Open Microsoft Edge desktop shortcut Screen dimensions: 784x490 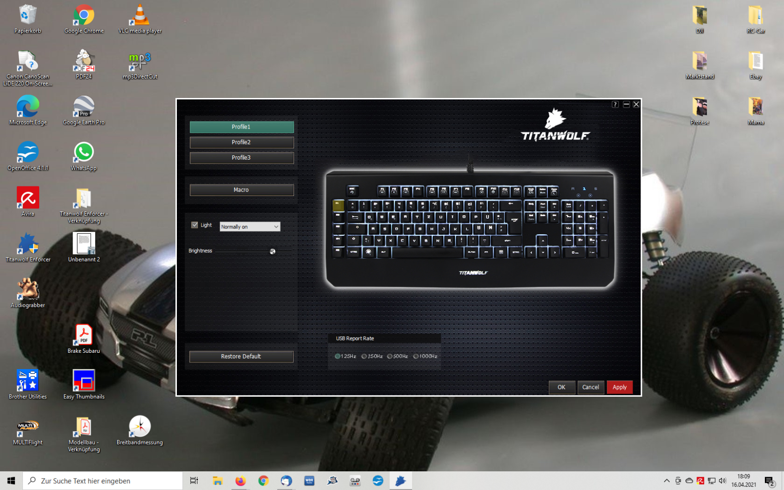pos(28,110)
